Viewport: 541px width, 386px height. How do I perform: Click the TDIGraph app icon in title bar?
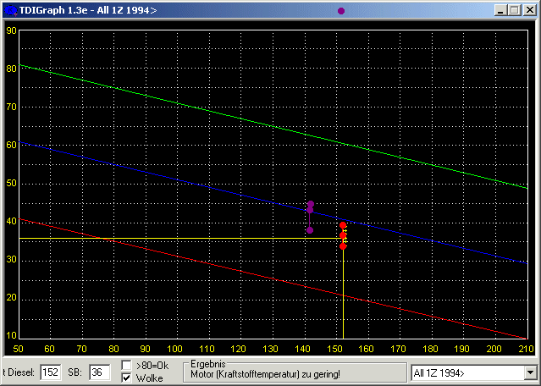coord(11,10)
